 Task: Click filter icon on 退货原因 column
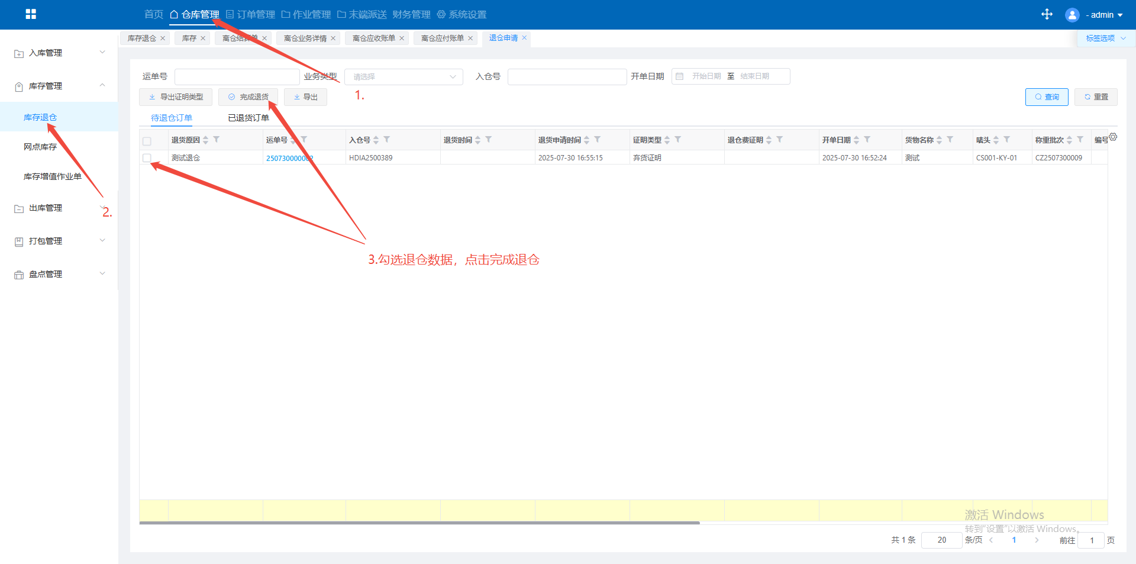tap(217, 140)
